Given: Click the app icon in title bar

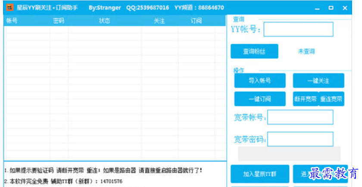Looking at the screenshot, I should coord(9,8).
